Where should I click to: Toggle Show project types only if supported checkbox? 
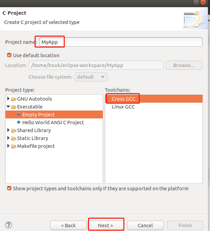(9, 188)
